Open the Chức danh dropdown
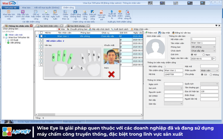 pos(203,51)
